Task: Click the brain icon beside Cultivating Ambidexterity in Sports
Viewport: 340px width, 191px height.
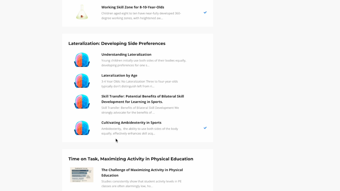Action: pyautogui.click(x=82, y=128)
